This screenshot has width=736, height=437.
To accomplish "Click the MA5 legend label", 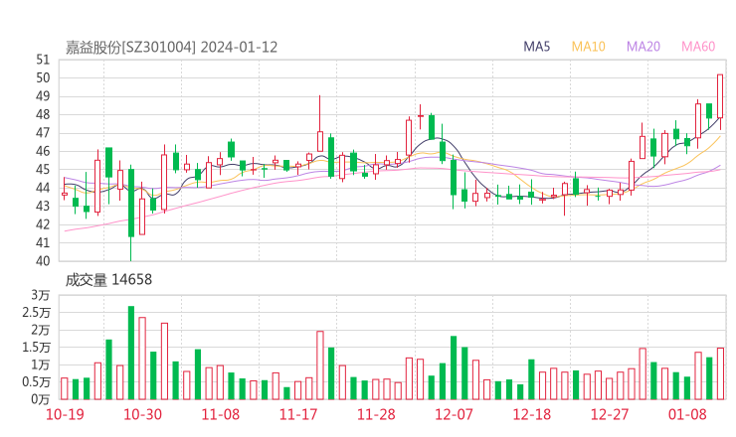I will [536, 47].
